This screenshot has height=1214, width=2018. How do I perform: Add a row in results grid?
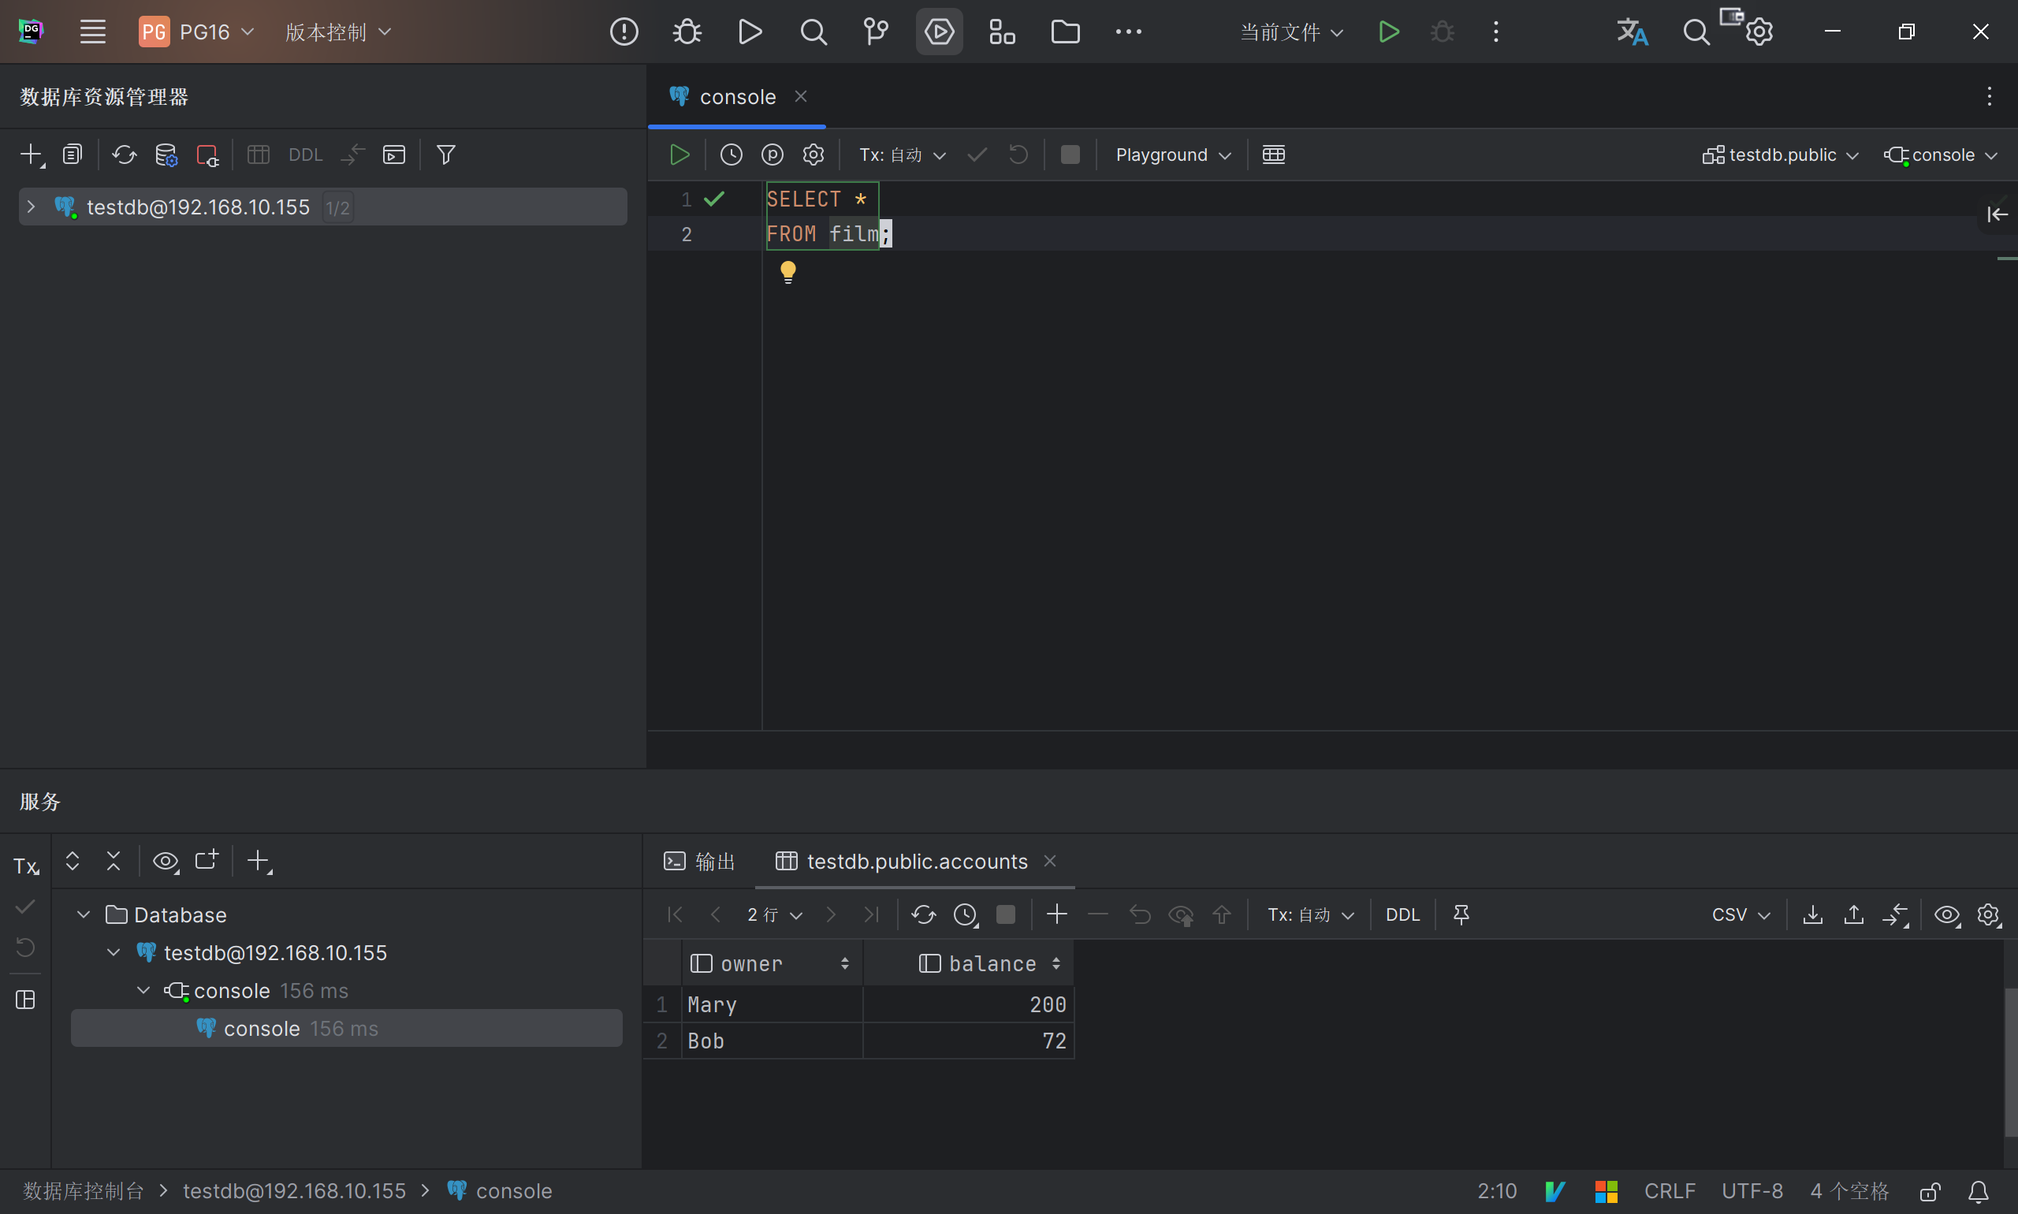pyautogui.click(x=1057, y=914)
